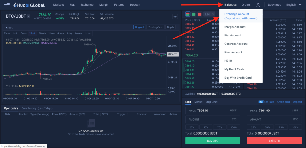This screenshot has height=148, width=306.
Task: Open the user profile icon
Action: pos(258,5)
